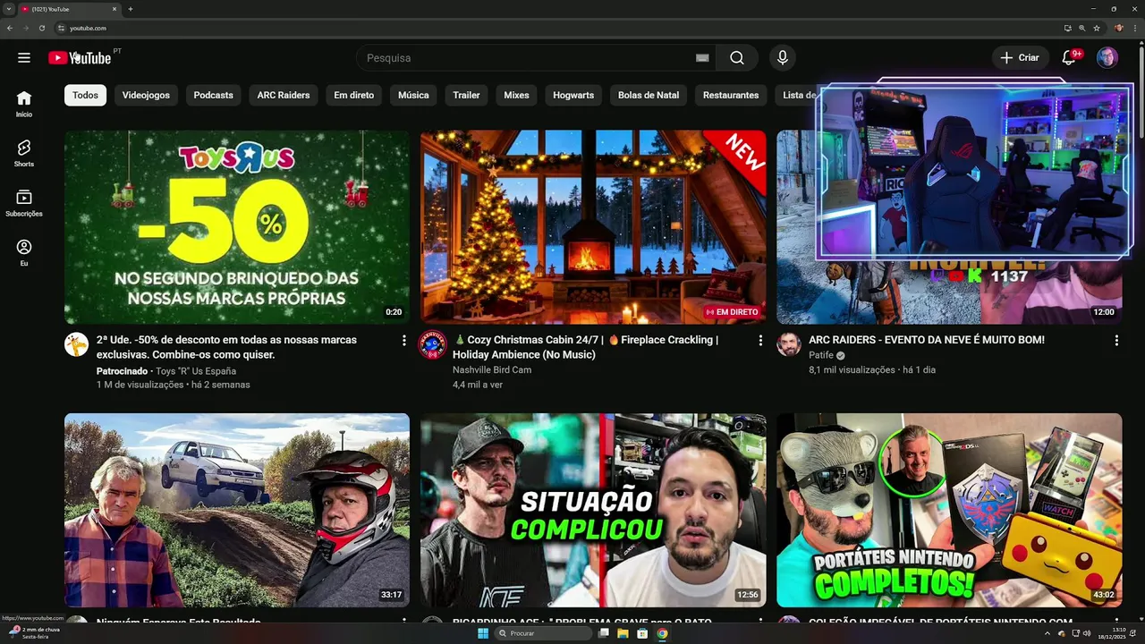Open the Nashville Bird Cam channel link
This screenshot has width=1145, height=644.
[492, 369]
